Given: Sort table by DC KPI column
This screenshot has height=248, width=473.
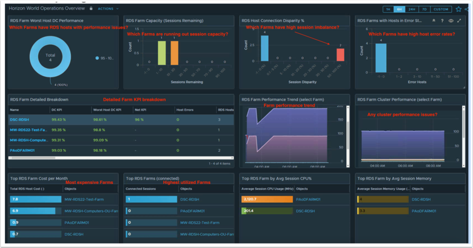Looking at the screenshot, I should pos(57,110).
